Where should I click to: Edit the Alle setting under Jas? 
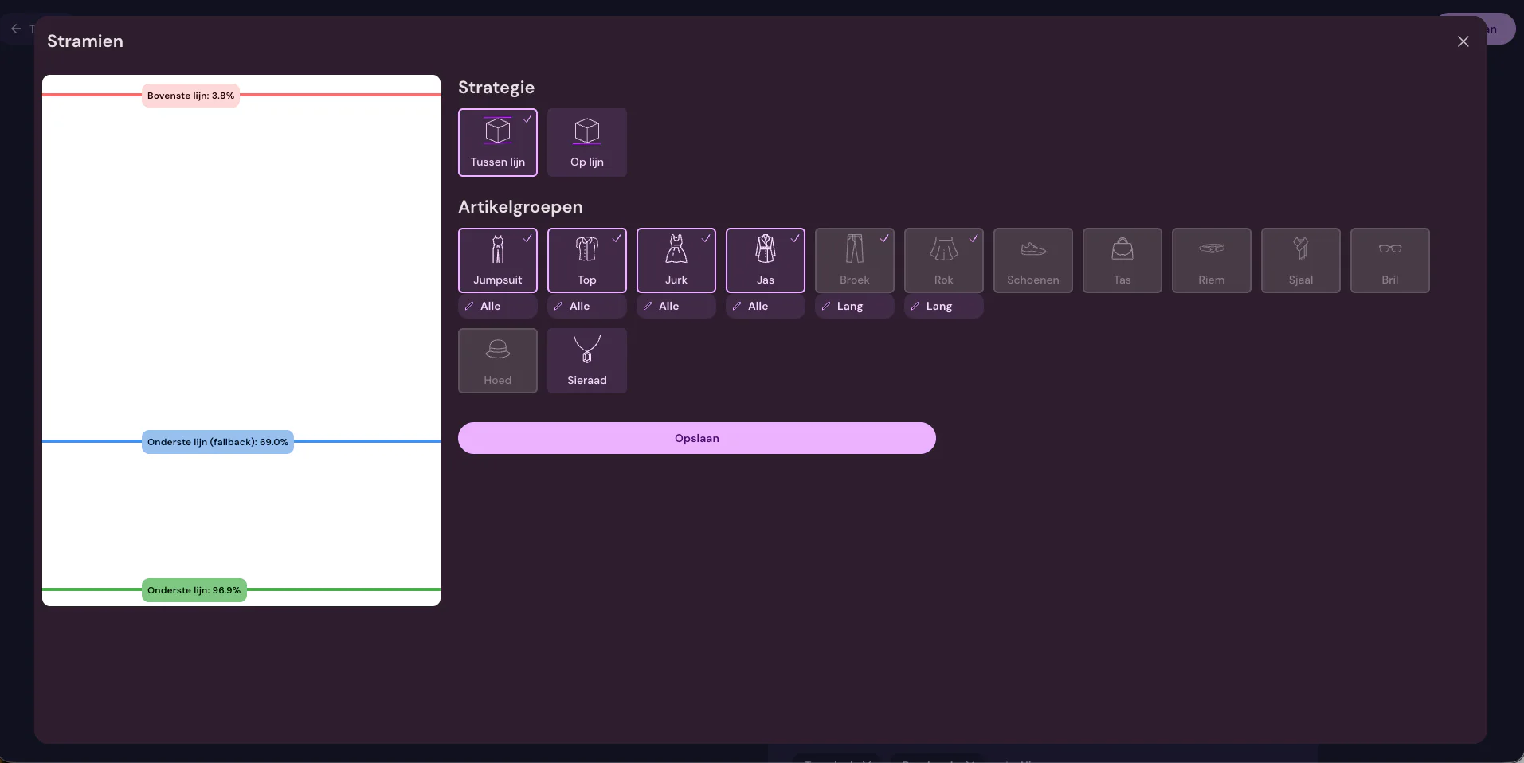766,306
